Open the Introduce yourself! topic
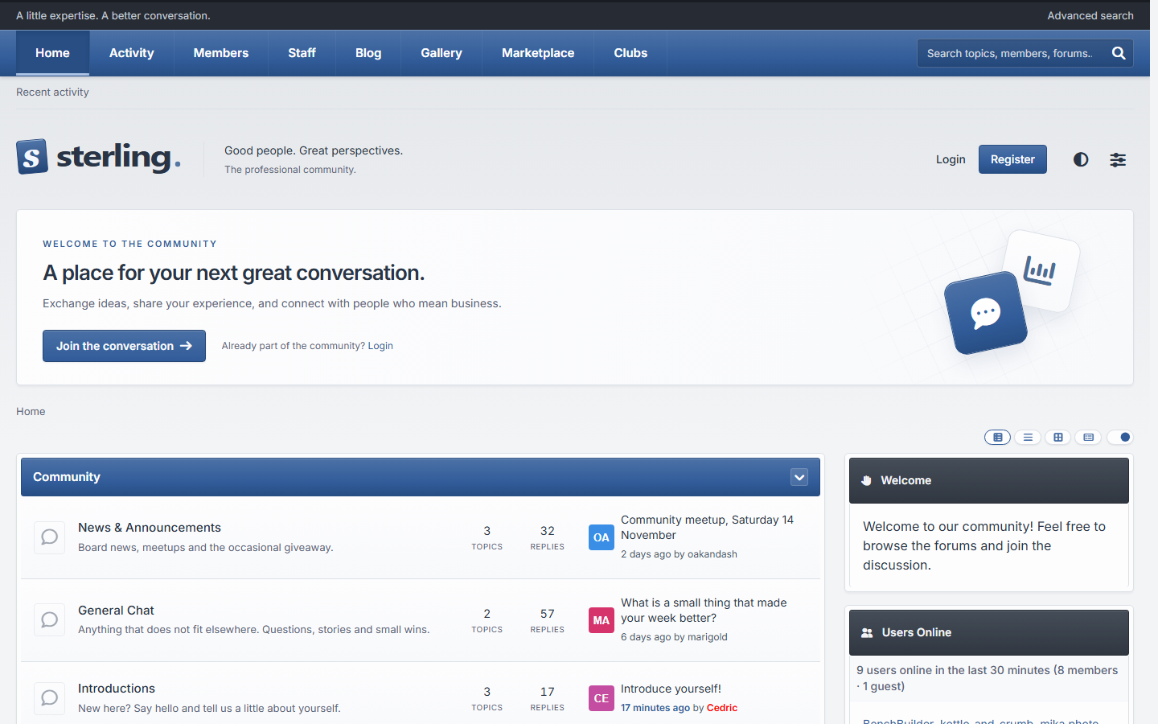This screenshot has height=724, width=1158. pos(671,689)
